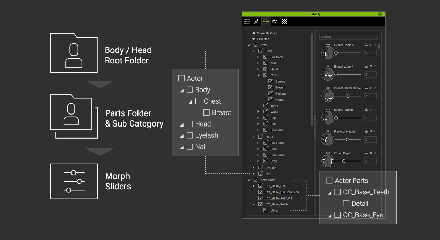Image resolution: width=440 pixels, height=240 pixels.
Task: Click the lock icon for Breast Scale A
Action: tap(366, 45)
